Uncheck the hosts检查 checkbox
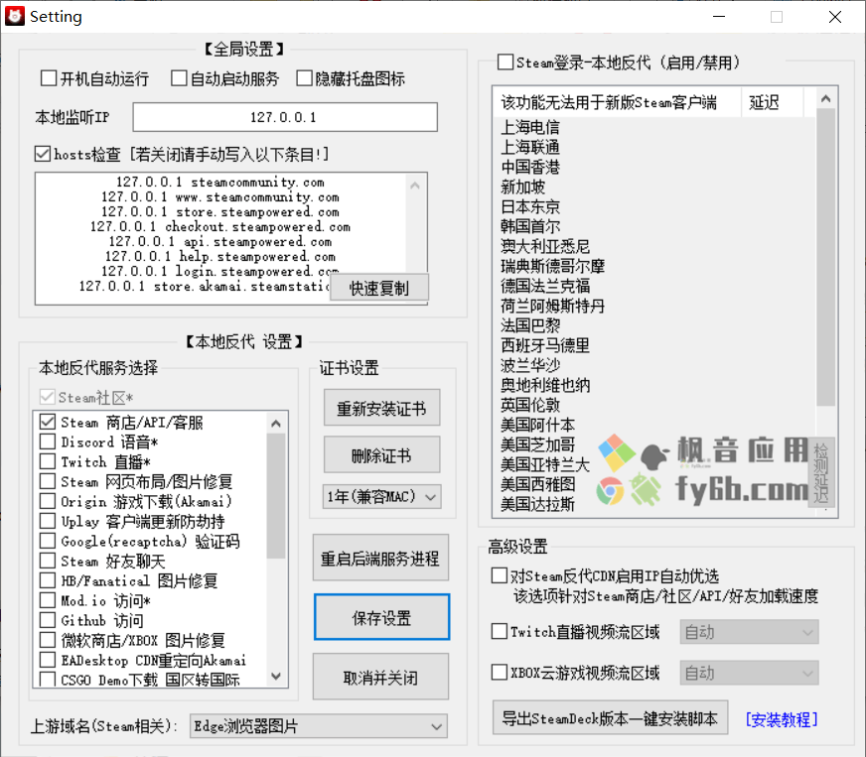 43,154
